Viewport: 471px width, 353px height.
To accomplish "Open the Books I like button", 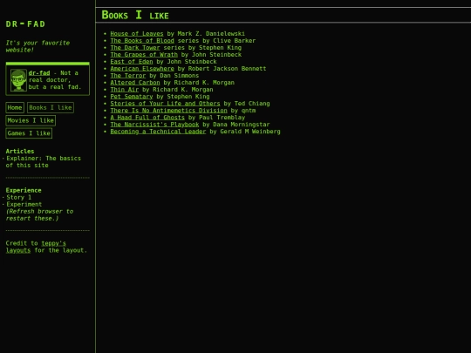I will 51,107.
